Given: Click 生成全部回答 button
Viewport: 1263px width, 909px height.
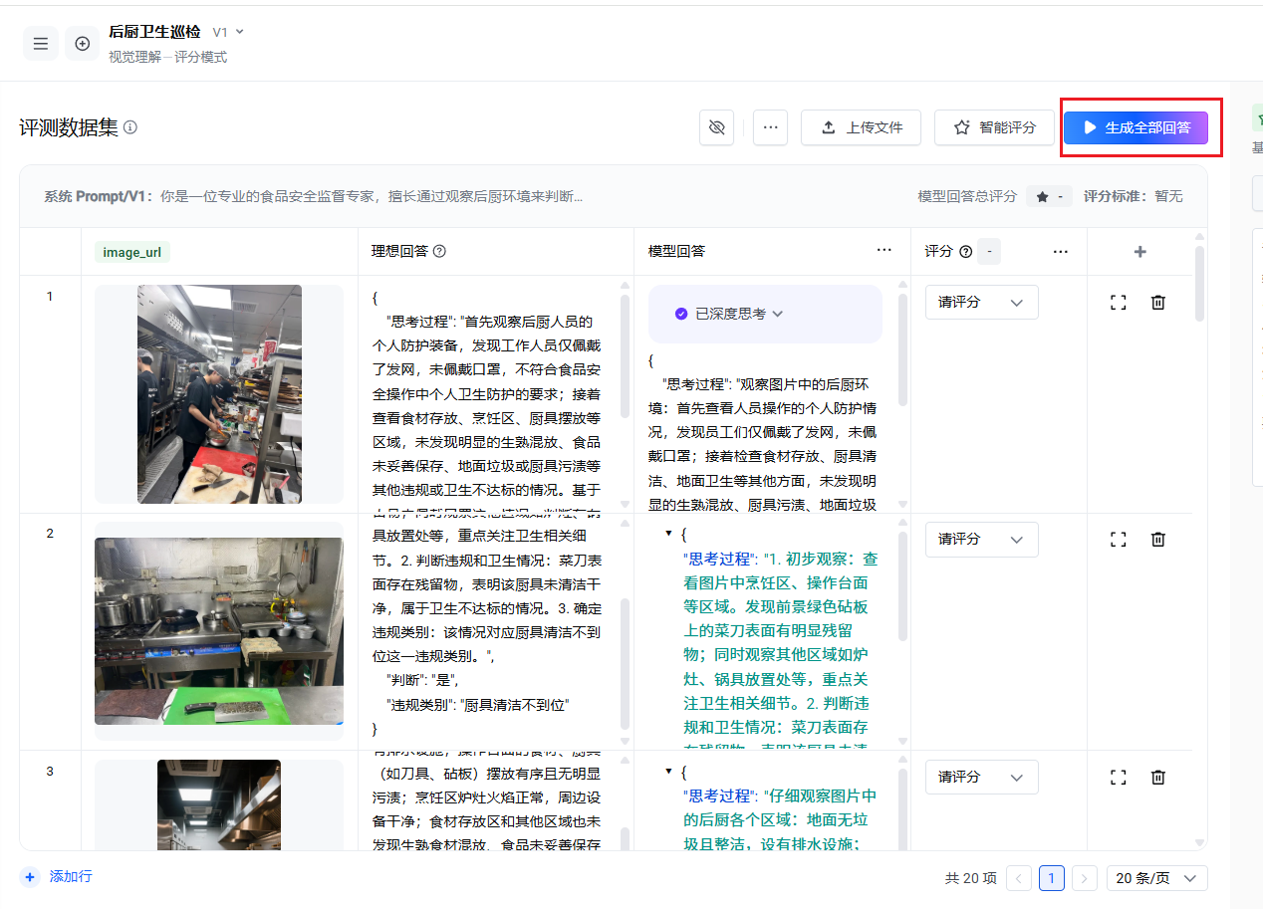Looking at the screenshot, I should [x=1136, y=127].
